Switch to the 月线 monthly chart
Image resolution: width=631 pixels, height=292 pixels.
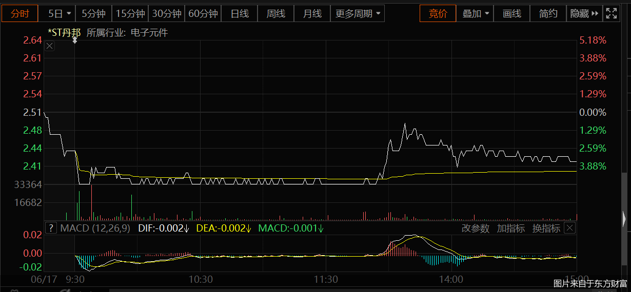[312, 14]
